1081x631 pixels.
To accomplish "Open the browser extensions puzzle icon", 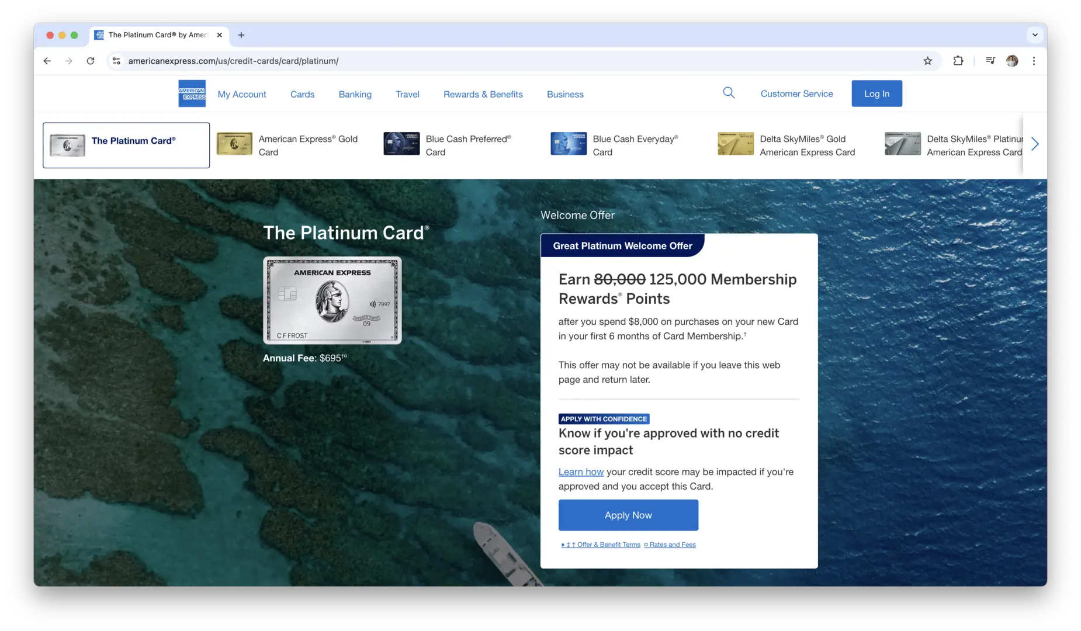I will point(958,61).
